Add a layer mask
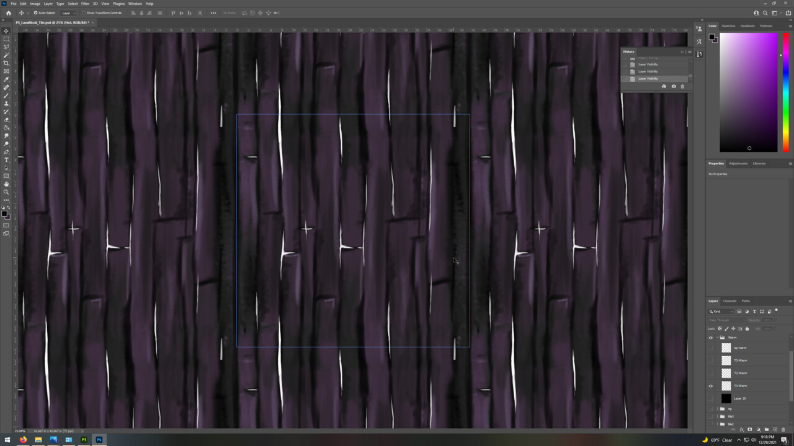Viewport: 794px width, 446px height. pos(749,429)
